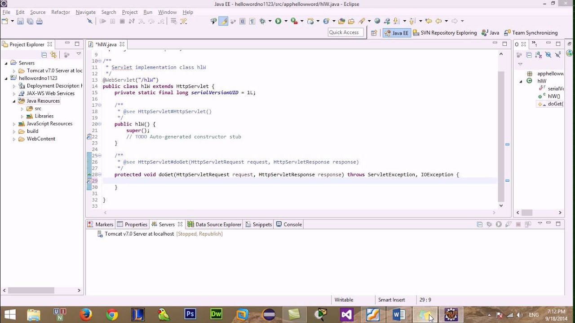The width and height of the screenshot is (575, 323).
Task: Click the Skip All Breakpoints icon
Action: 90,21
